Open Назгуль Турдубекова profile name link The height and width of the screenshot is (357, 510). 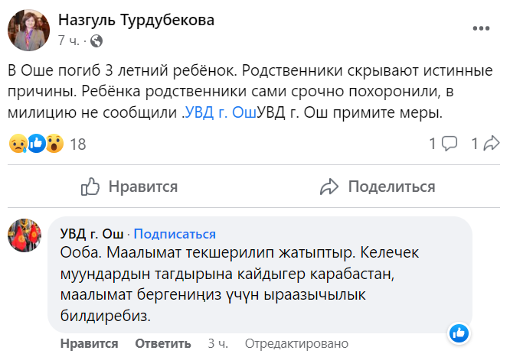(136, 20)
